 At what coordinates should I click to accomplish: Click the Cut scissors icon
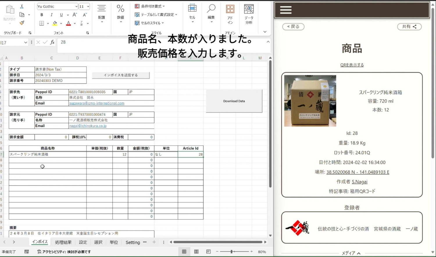pyautogui.click(x=22, y=6)
